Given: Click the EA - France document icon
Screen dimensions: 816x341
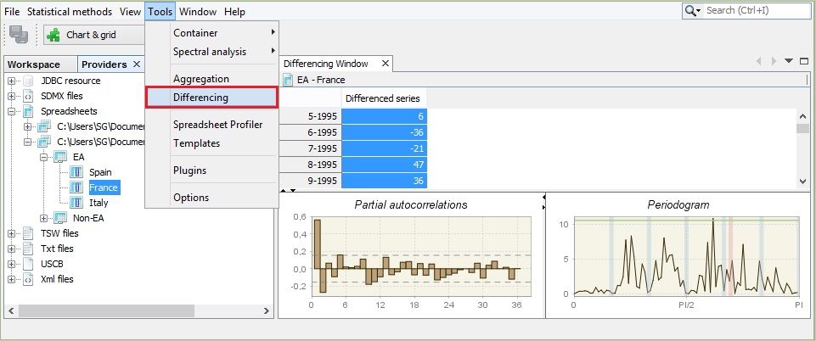Looking at the screenshot, I should [288, 80].
